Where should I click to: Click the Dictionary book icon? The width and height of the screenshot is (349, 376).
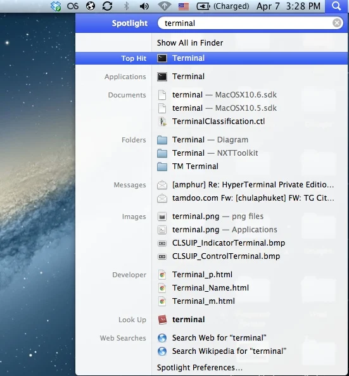162,320
